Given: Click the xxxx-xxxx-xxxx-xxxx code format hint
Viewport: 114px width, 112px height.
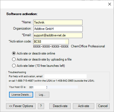Looking at the screenshot, I should [51, 46].
